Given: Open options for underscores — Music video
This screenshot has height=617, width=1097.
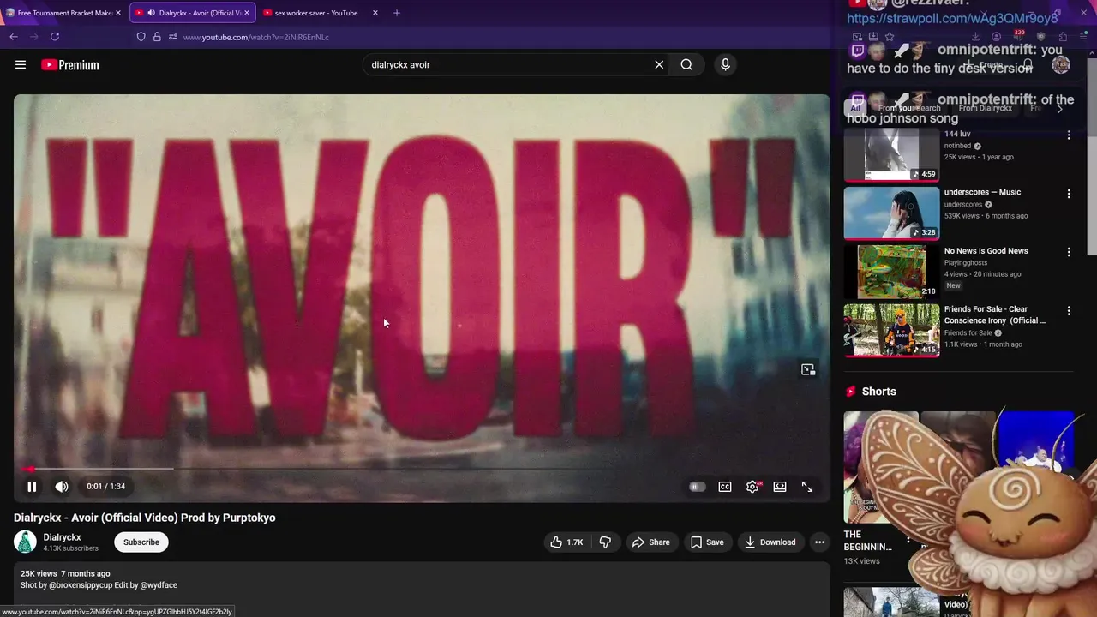Looking at the screenshot, I should [1069, 194].
